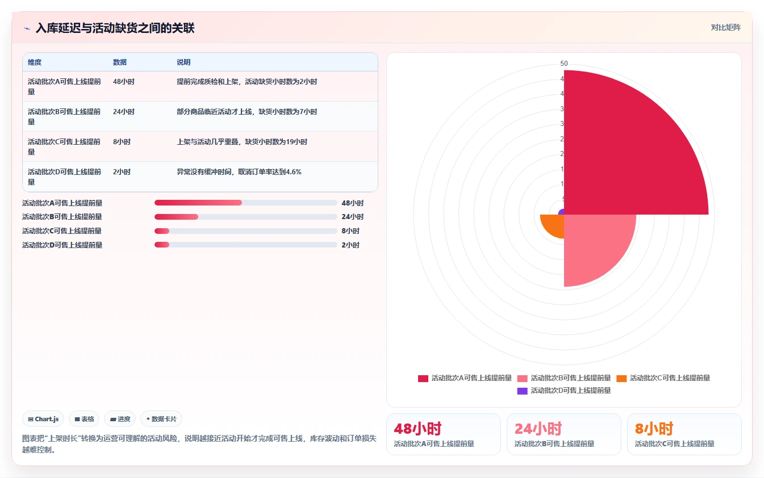The width and height of the screenshot is (764, 478).
Task: Select the 进度 tag chip
Action: tap(120, 419)
